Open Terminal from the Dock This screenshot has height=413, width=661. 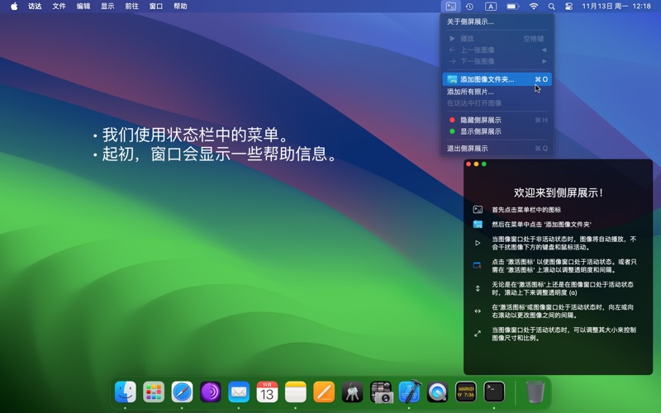pos(494,392)
